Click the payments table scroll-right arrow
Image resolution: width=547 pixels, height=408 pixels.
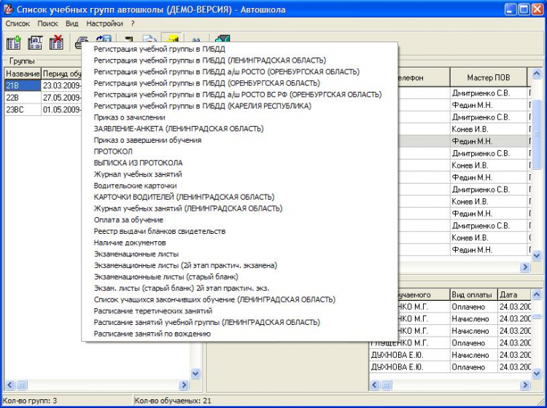[525, 385]
